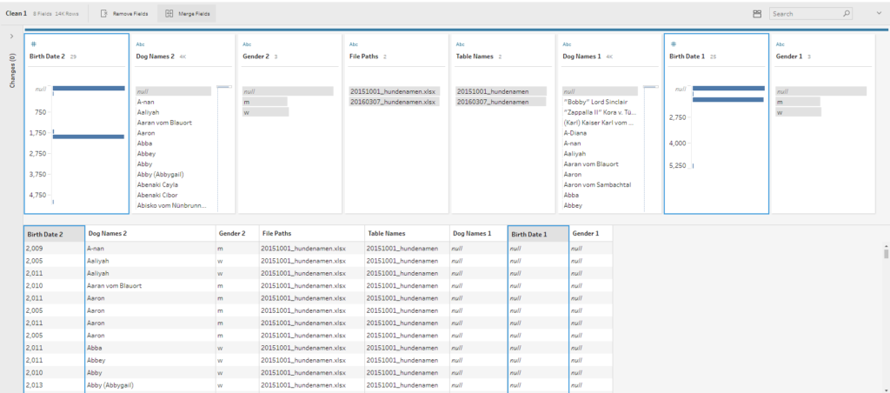Select grid cell 'Aaran vom Blauort' in data grid
This screenshot has height=393, width=890.
149,286
